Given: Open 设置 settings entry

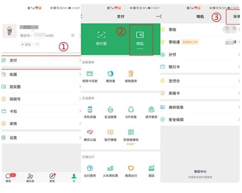Looking at the screenshot, I should [x=41, y=137].
